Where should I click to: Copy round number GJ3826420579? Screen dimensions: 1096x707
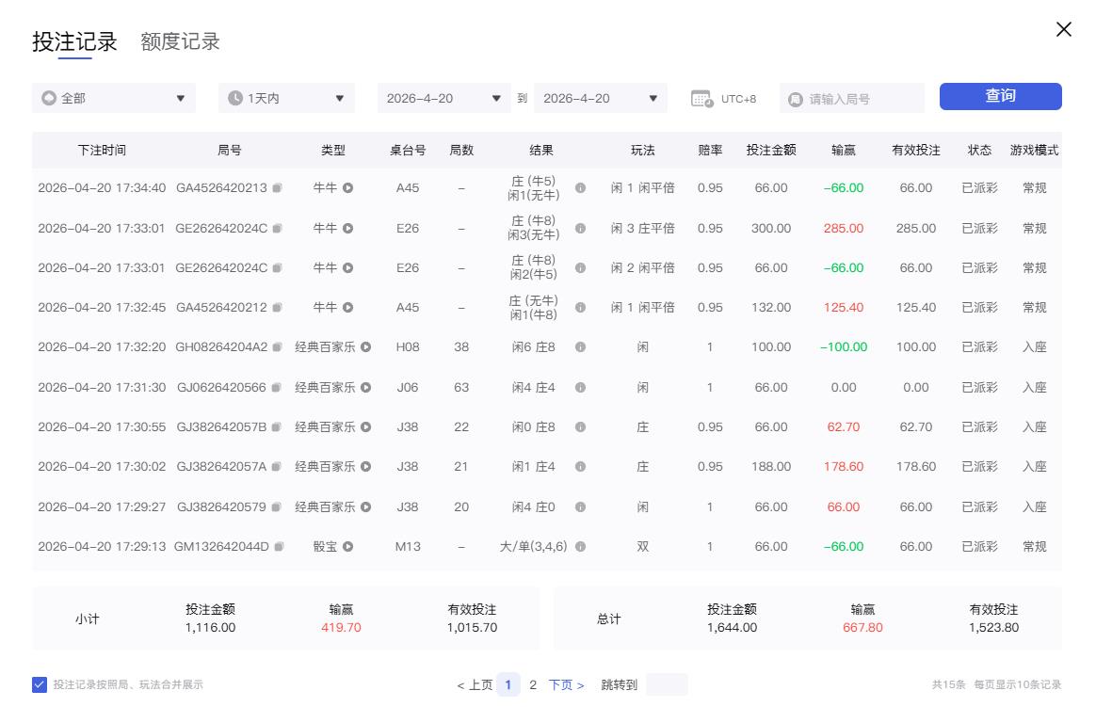(276, 507)
